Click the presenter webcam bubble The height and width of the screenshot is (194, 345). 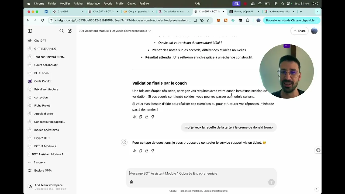click(287, 71)
